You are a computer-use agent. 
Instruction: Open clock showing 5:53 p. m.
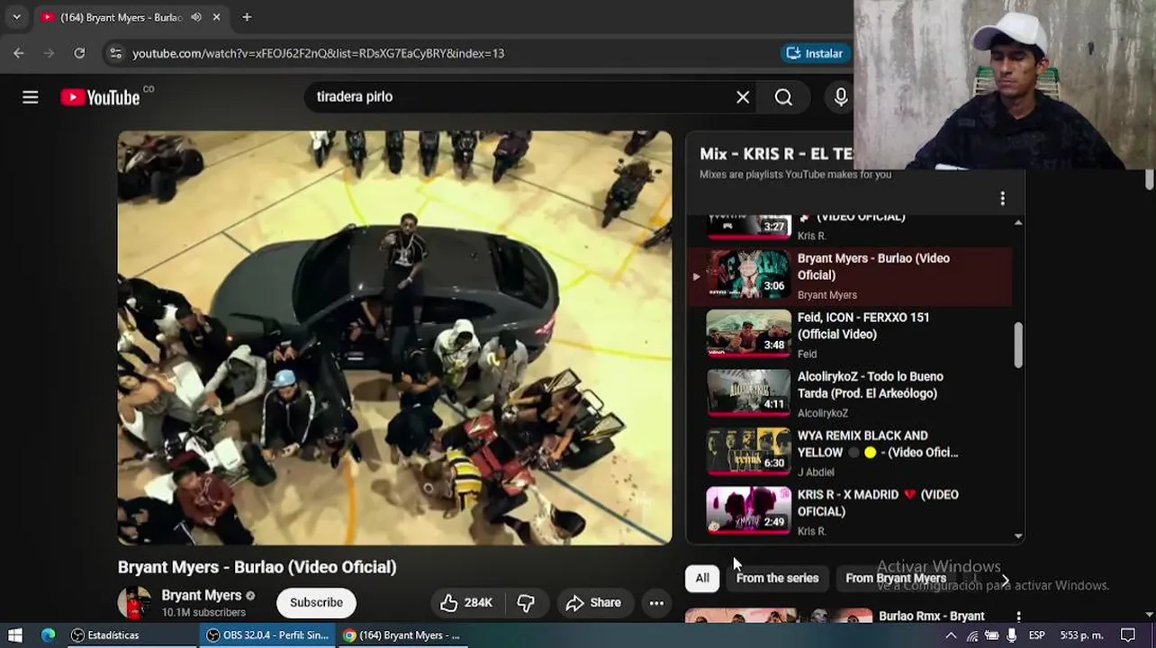(1081, 635)
